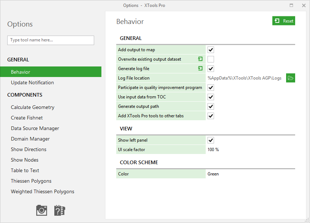Click the green Reset button
Screen dimensions: 310x223
coord(284,21)
